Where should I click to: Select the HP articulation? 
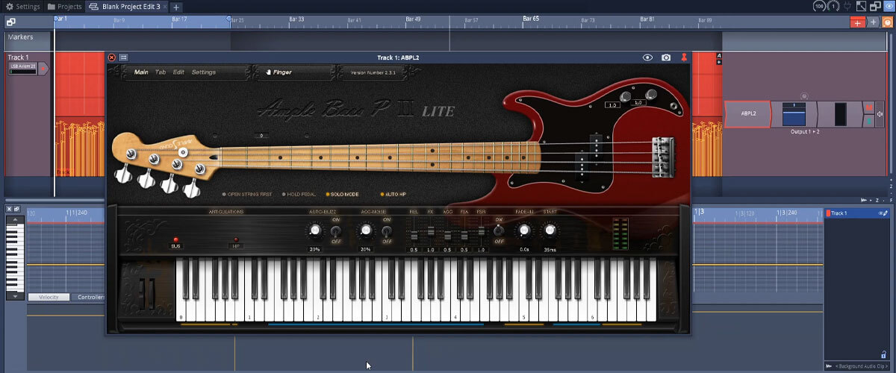point(236,241)
